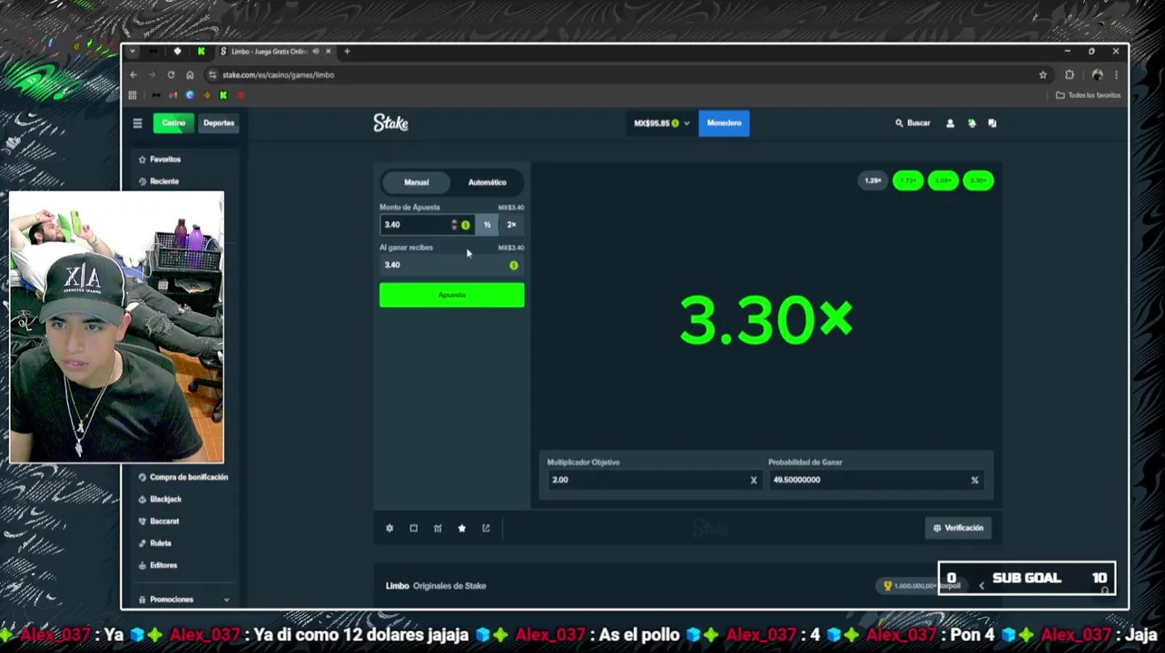
Task: Open the site information icon in address bar
Action: tap(212, 75)
